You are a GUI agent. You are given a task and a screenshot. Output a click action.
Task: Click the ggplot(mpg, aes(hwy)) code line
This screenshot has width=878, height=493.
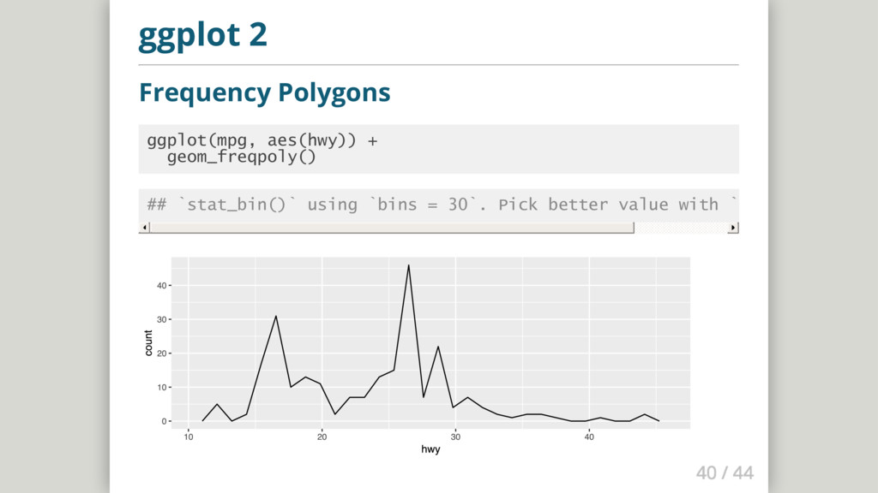[262, 140]
